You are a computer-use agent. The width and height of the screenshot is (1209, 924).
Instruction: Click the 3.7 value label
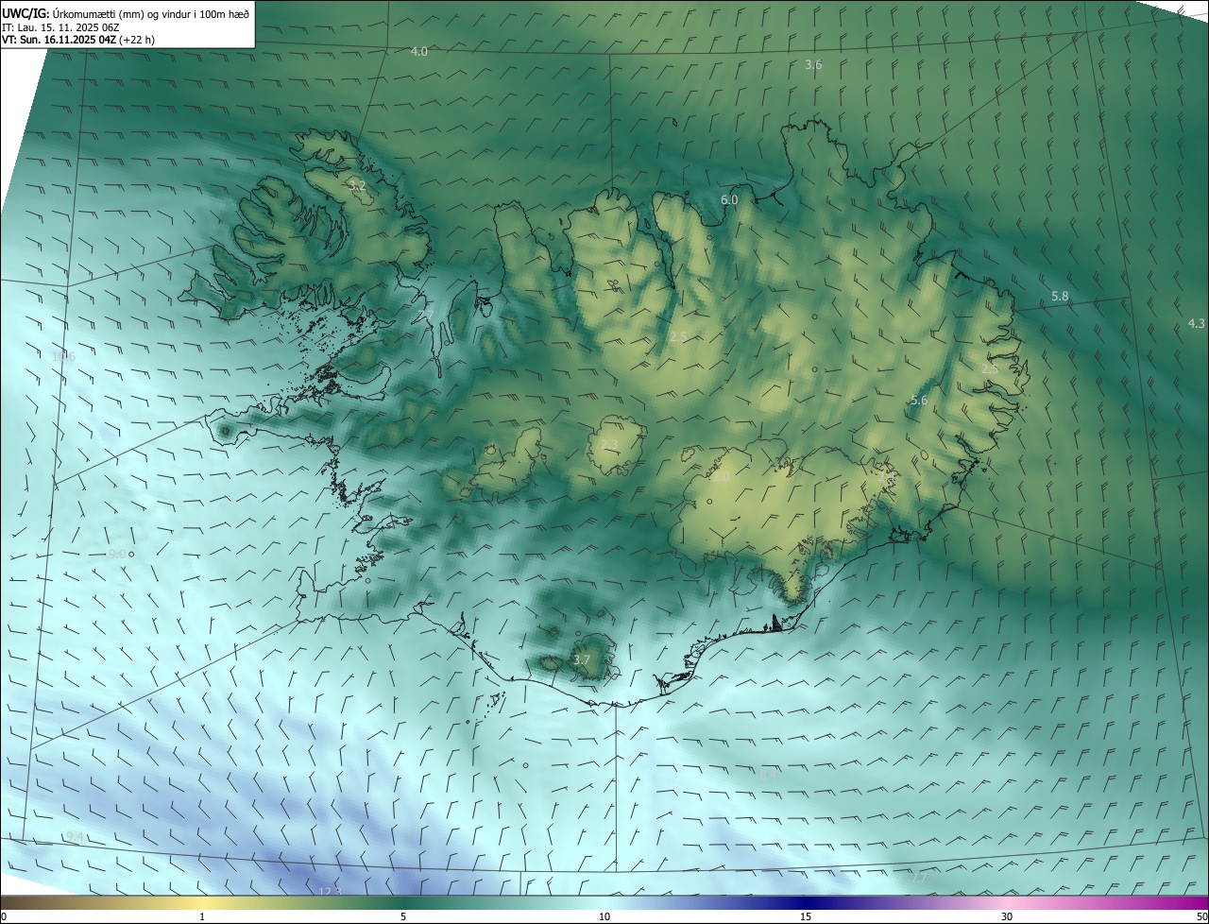581,659
